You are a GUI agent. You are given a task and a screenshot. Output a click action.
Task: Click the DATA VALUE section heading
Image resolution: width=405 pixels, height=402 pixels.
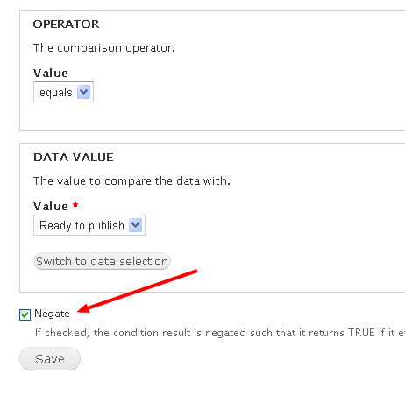(74, 158)
